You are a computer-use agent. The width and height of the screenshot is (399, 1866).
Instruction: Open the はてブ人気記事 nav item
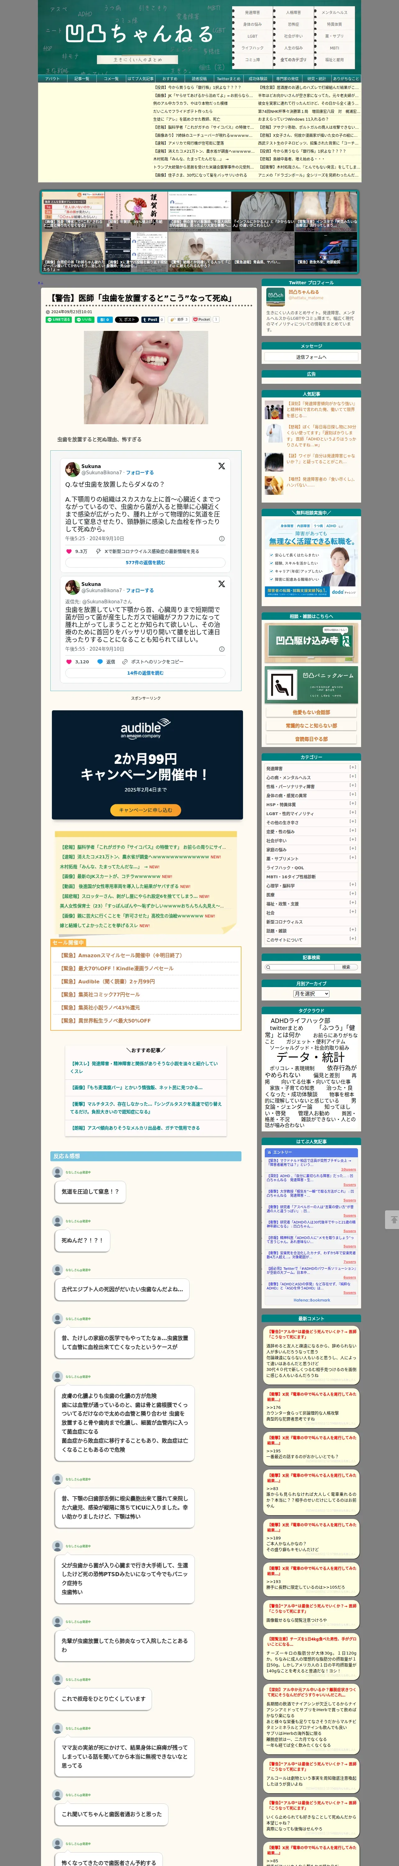(x=140, y=78)
